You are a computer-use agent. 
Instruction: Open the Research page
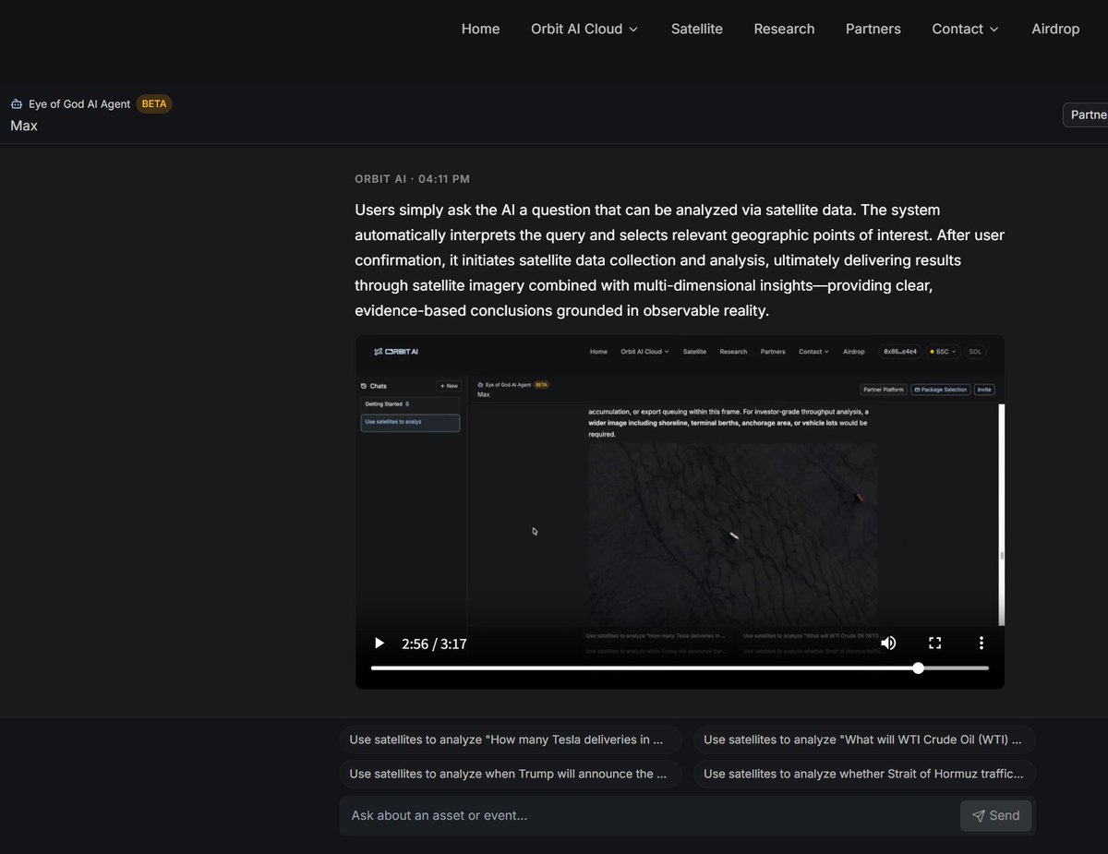pos(784,29)
